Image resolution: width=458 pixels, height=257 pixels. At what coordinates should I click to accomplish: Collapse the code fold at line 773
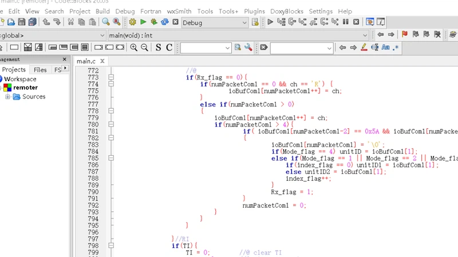click(x=112, y=77)
